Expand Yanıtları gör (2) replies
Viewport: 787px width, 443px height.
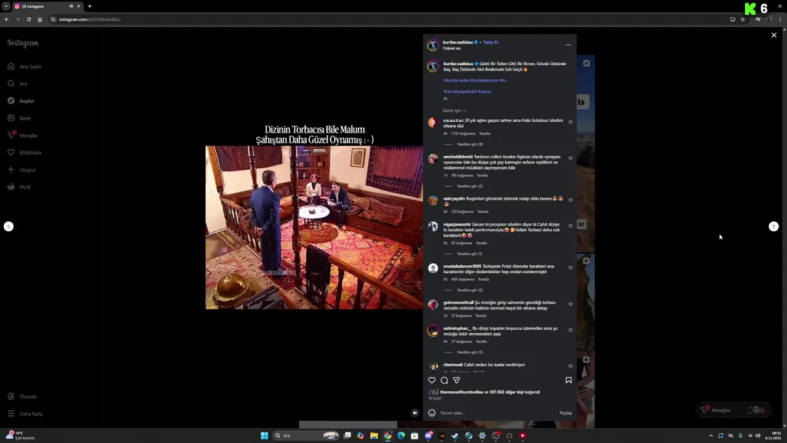pyautogui.click(x=470, y=186)
